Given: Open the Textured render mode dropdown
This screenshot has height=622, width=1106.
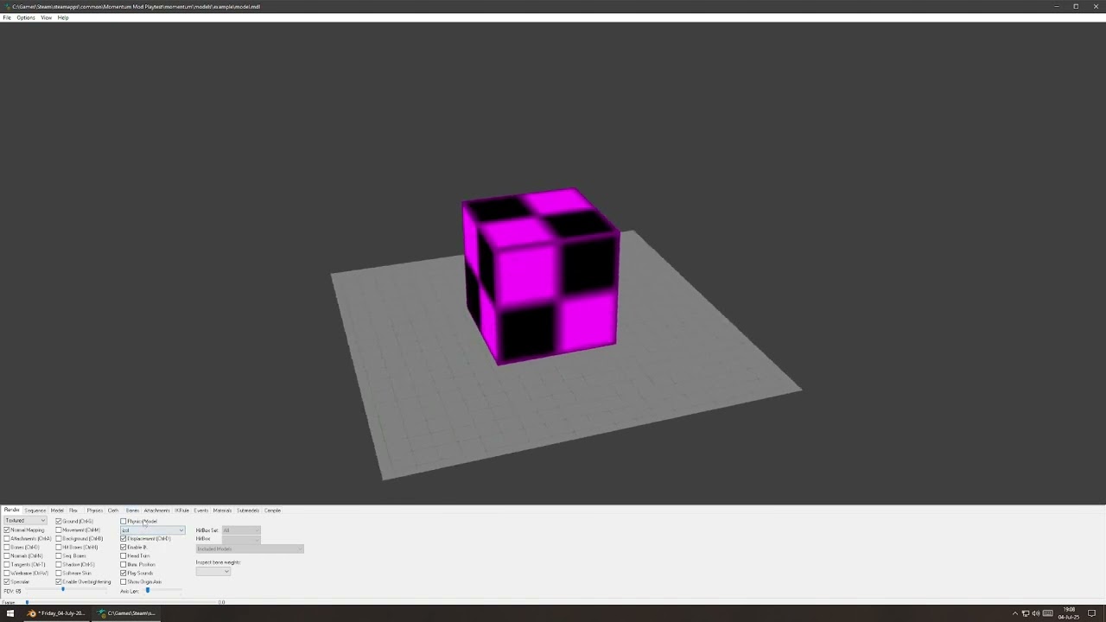Looking at the screenshot, I should pos(25,521).
